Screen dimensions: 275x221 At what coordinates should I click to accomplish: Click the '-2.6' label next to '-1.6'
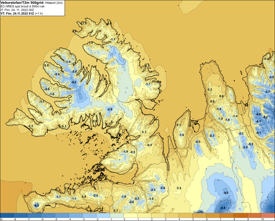pos(47,89)
